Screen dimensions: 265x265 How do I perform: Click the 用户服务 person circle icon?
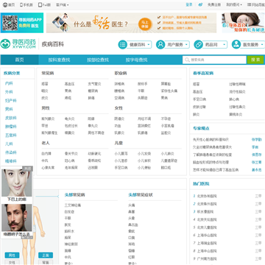point(160,44)
